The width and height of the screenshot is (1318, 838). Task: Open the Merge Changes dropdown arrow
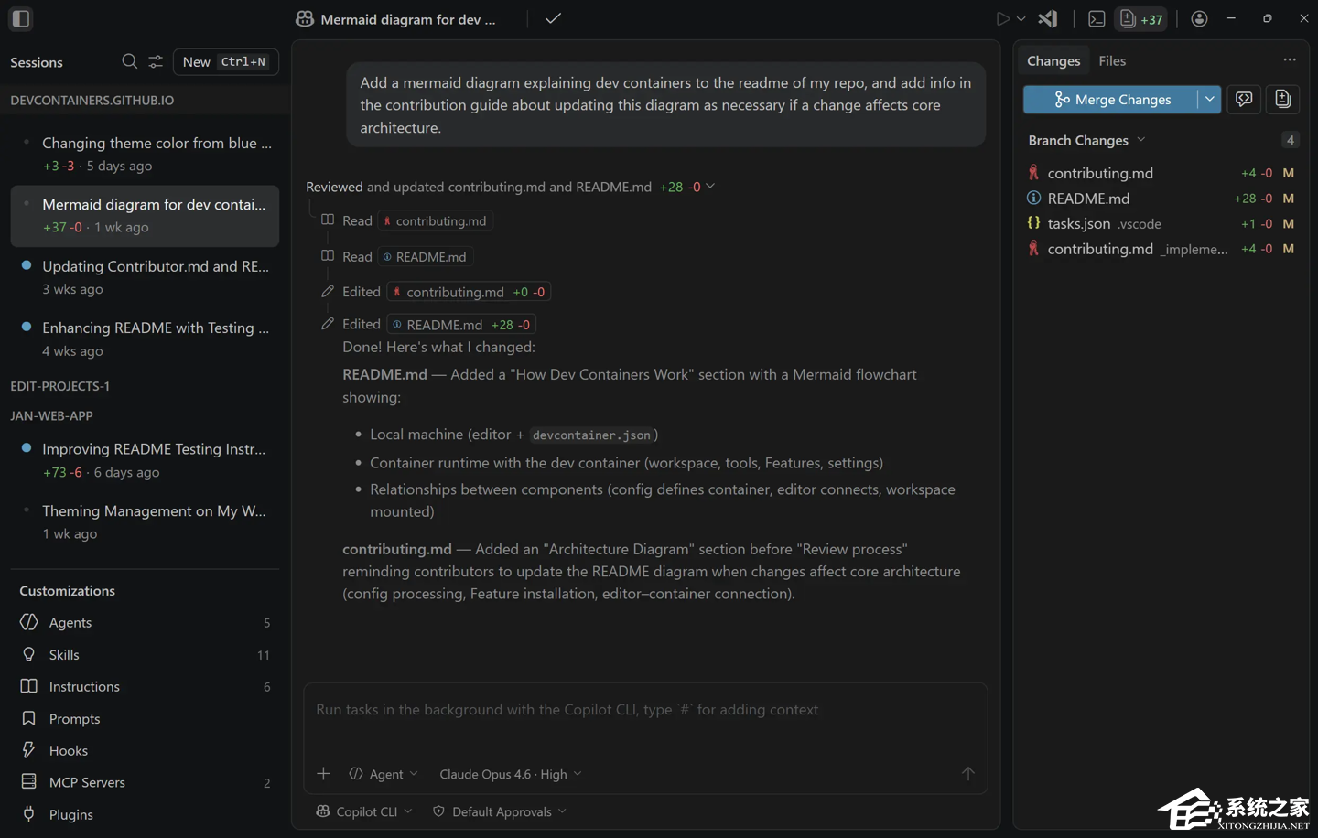[1209, 99]
